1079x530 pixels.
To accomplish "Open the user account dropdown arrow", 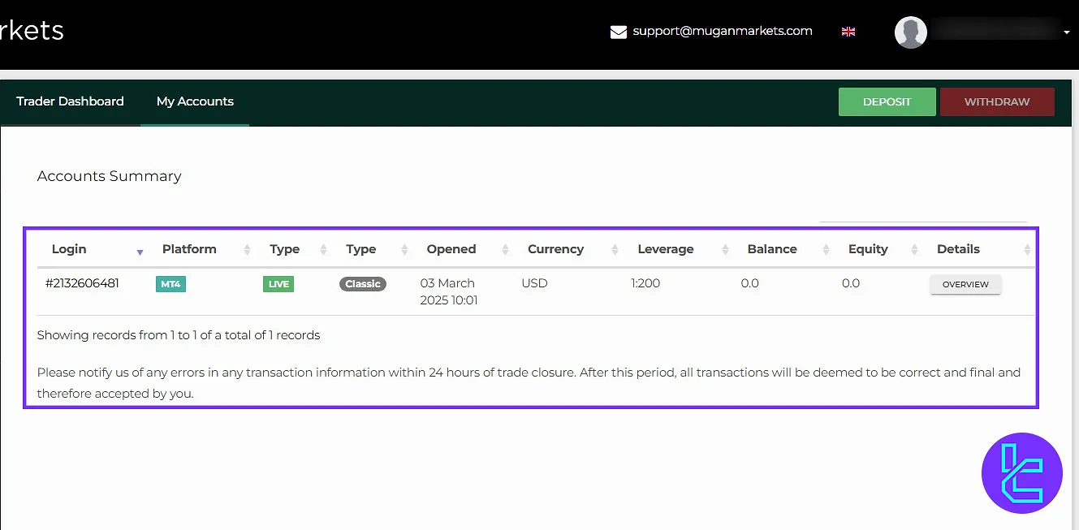I will [x=1066, y=33].
